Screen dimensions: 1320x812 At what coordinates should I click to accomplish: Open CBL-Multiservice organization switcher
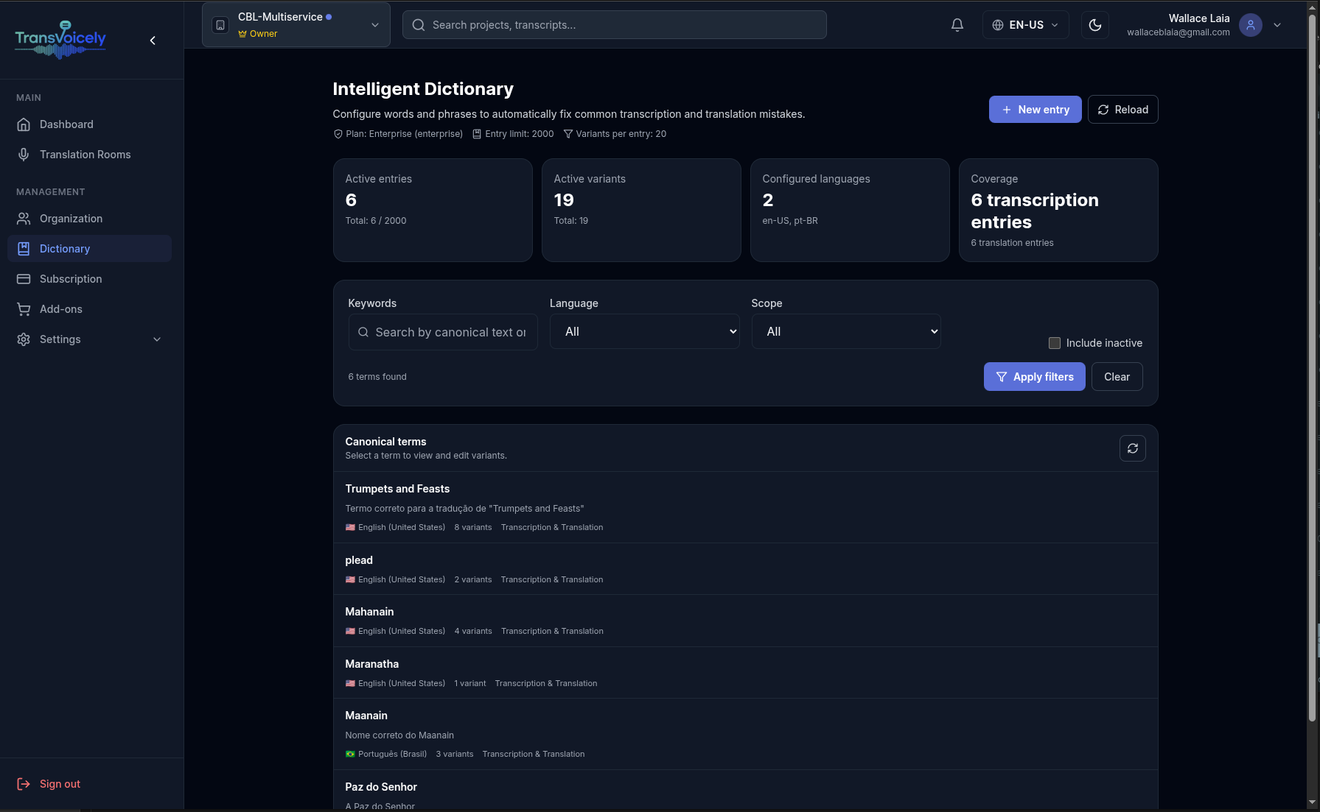(x=296, y=25)
